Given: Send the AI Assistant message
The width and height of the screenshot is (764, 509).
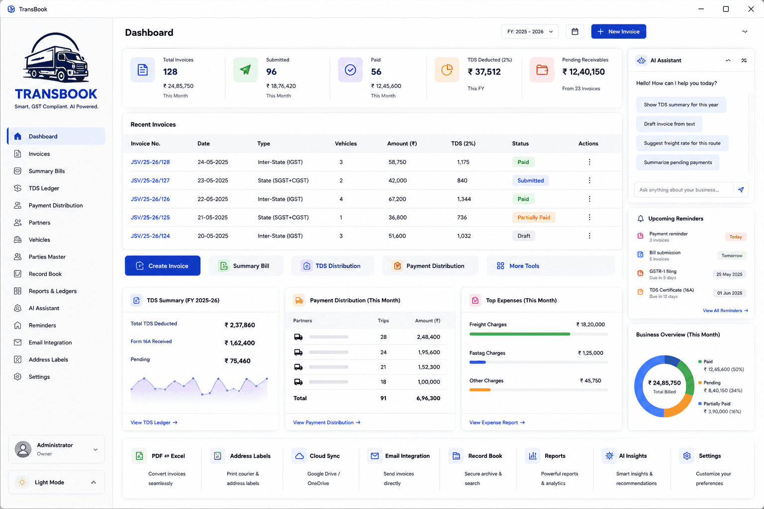Looking at the screenshot, I should [x=741, y=190].
